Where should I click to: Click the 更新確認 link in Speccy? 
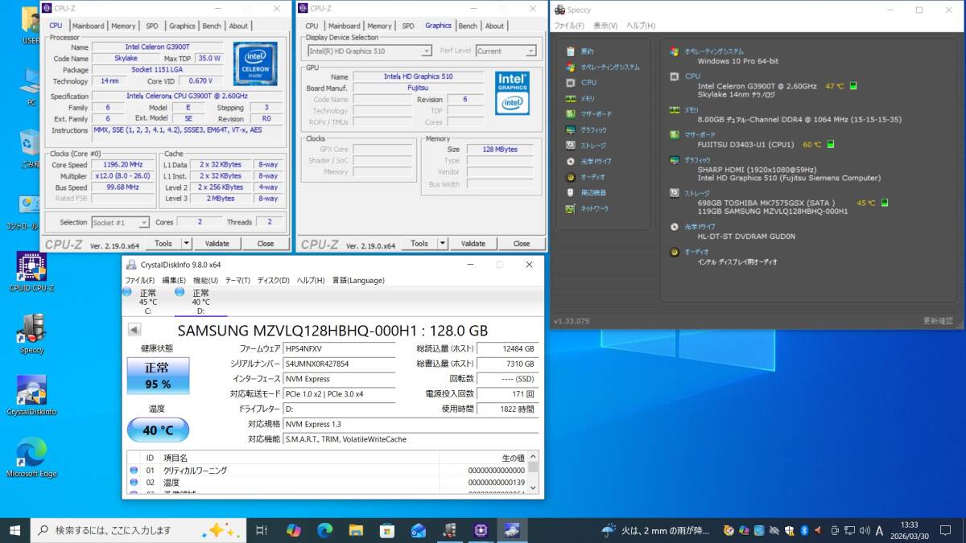[937, 321]
